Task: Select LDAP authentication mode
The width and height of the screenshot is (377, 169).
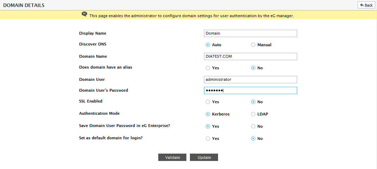Action: [253, 114]
